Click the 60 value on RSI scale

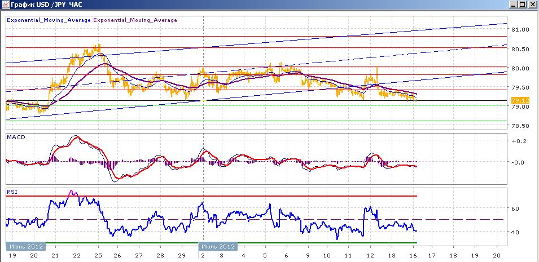coord(515,208)
